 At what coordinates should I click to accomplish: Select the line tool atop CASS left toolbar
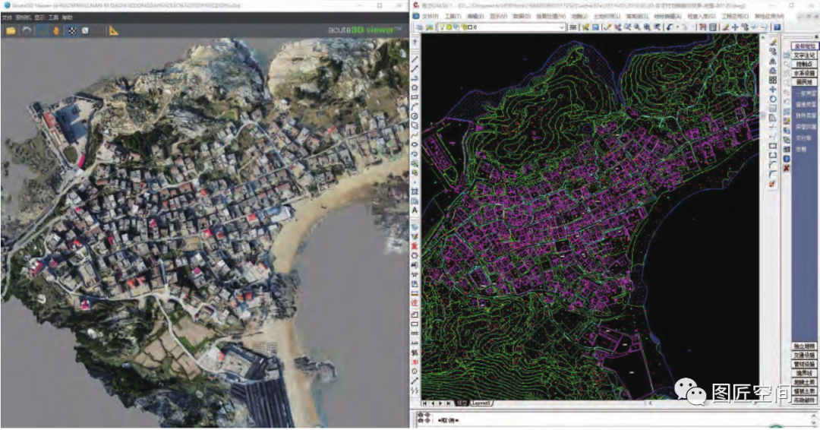click(x=415, y=59)
